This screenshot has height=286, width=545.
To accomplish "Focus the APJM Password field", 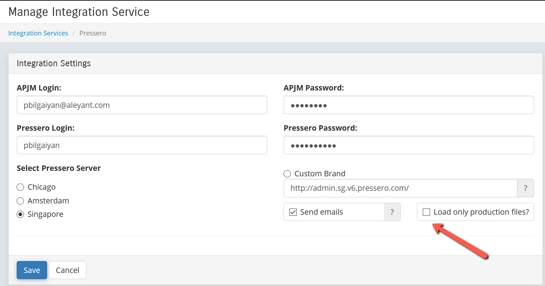I will (409, 105).
